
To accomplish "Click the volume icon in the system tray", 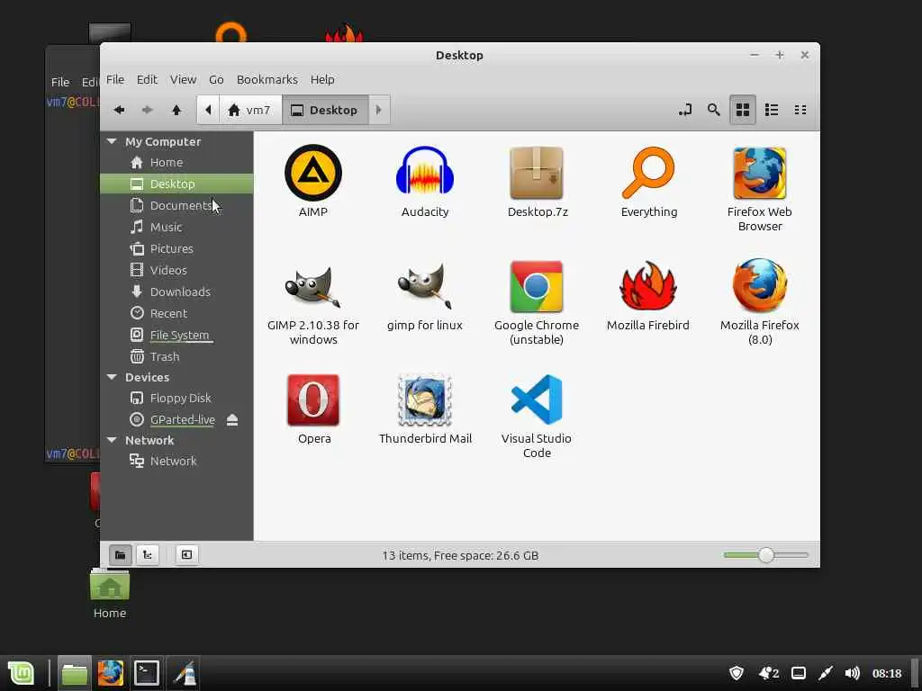I will (x=852, y=673).
